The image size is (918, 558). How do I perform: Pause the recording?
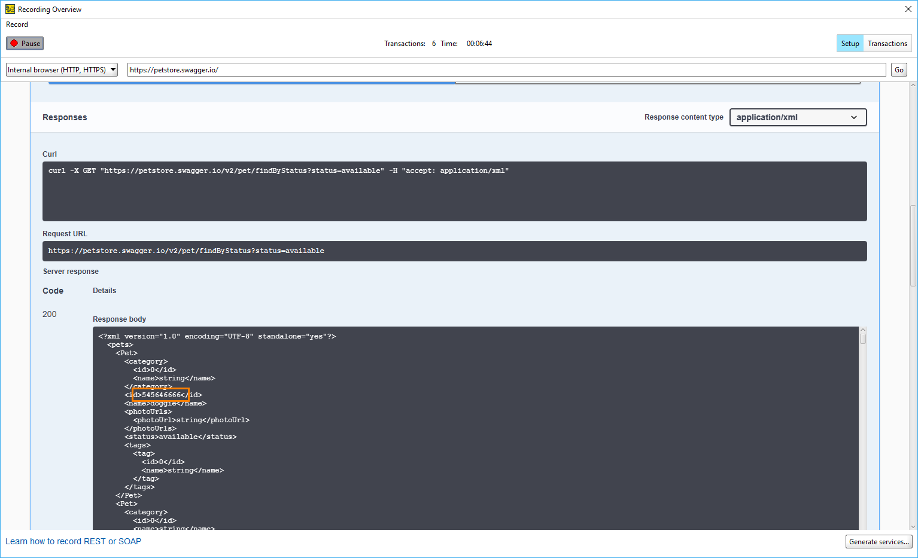[25, 44]
